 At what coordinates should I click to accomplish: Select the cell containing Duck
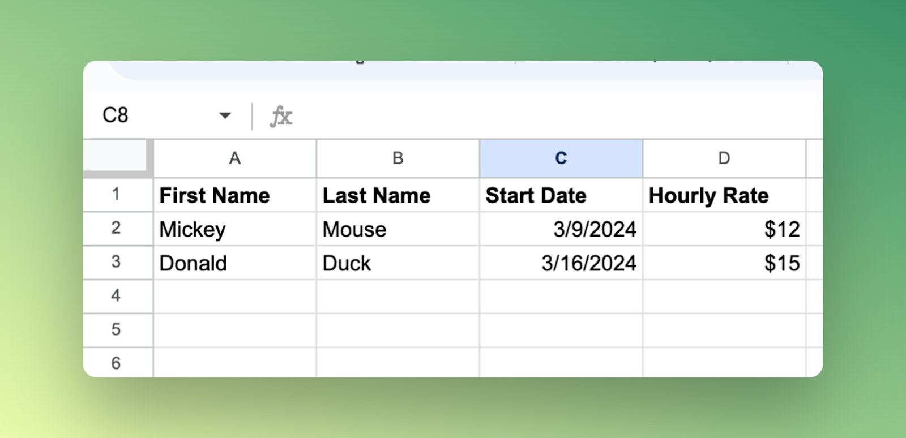click(398, 263)
